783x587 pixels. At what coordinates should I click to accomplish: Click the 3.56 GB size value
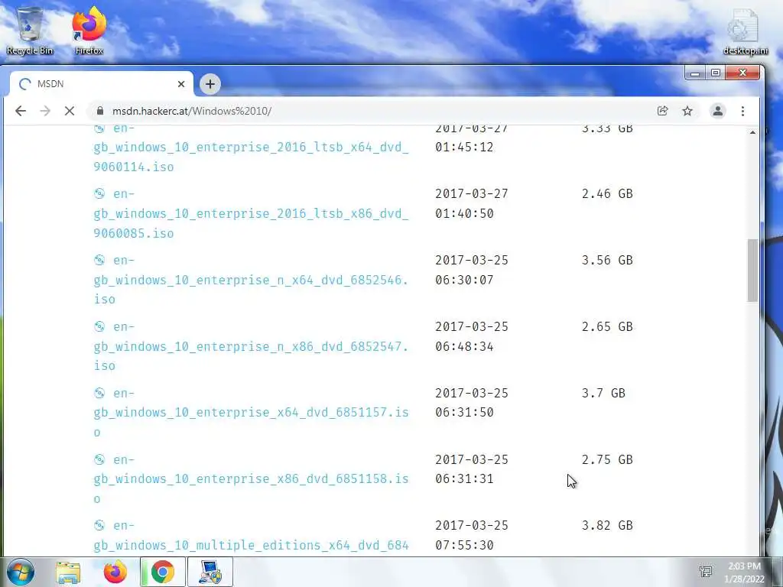pyautogui.click(x=607, y=260)
